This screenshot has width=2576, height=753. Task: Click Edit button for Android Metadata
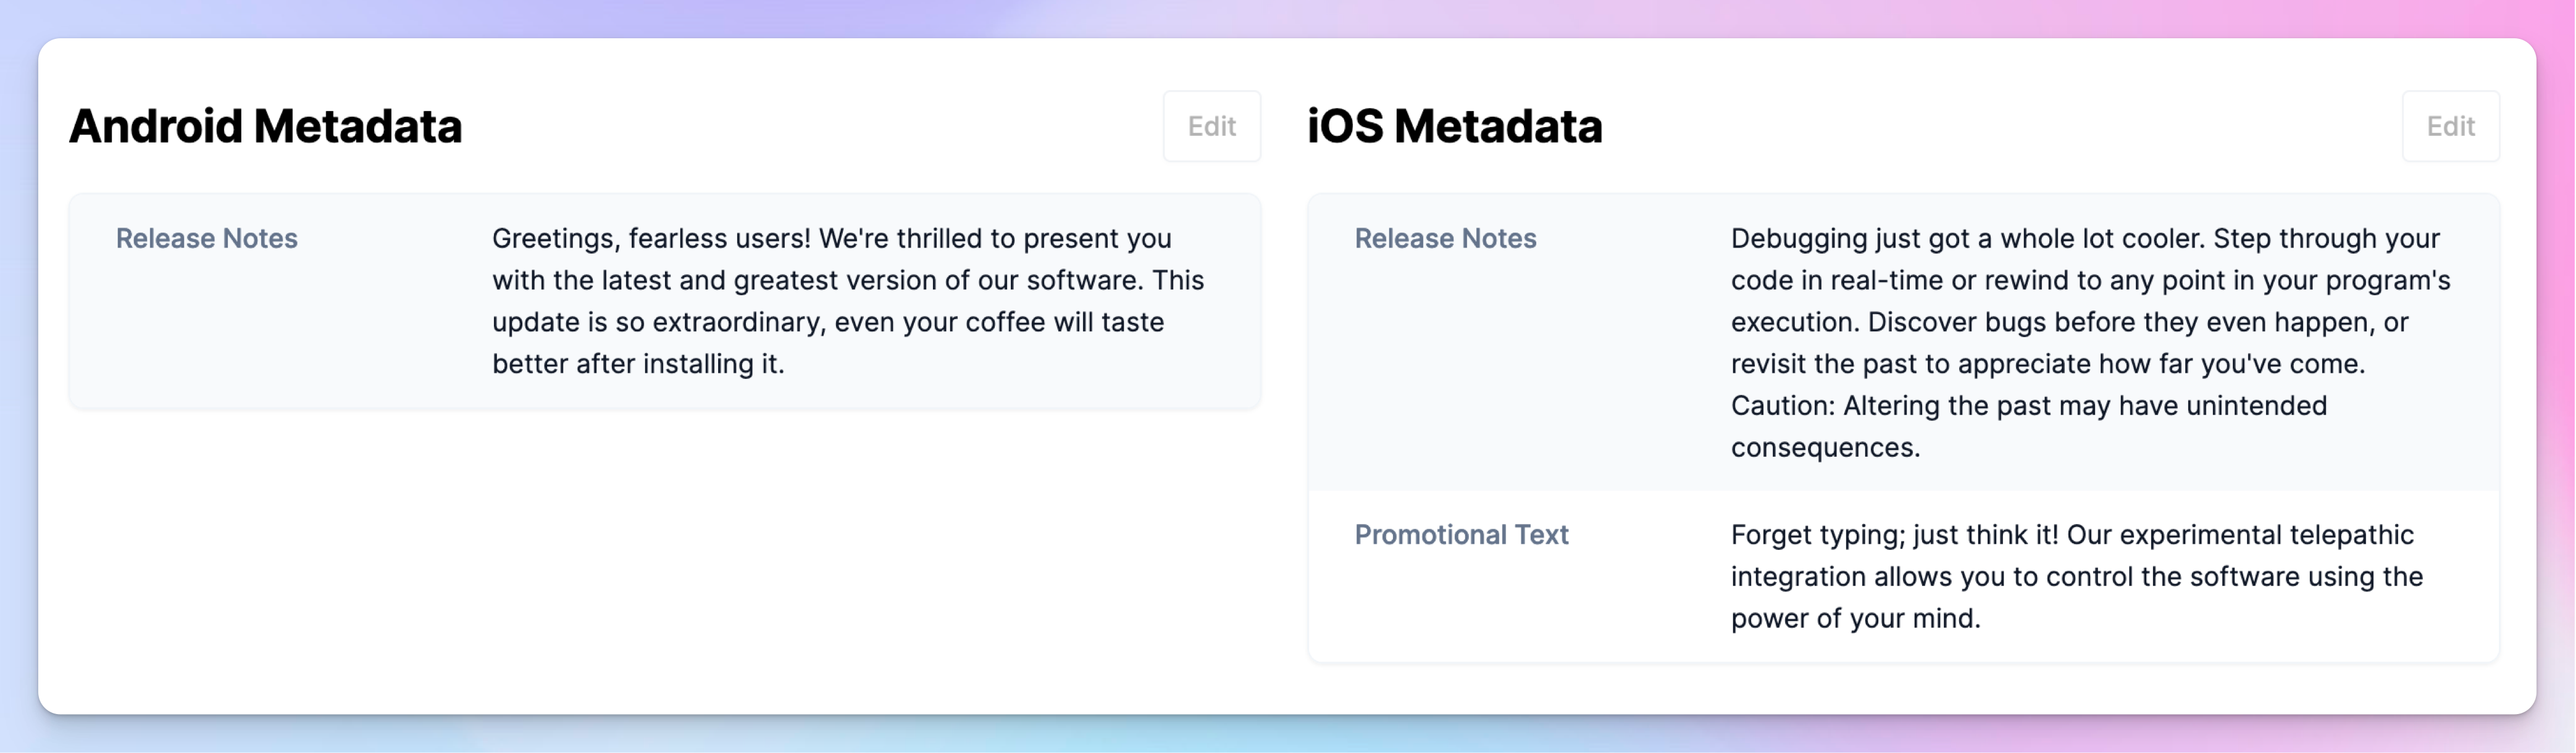click(1211, 126)
